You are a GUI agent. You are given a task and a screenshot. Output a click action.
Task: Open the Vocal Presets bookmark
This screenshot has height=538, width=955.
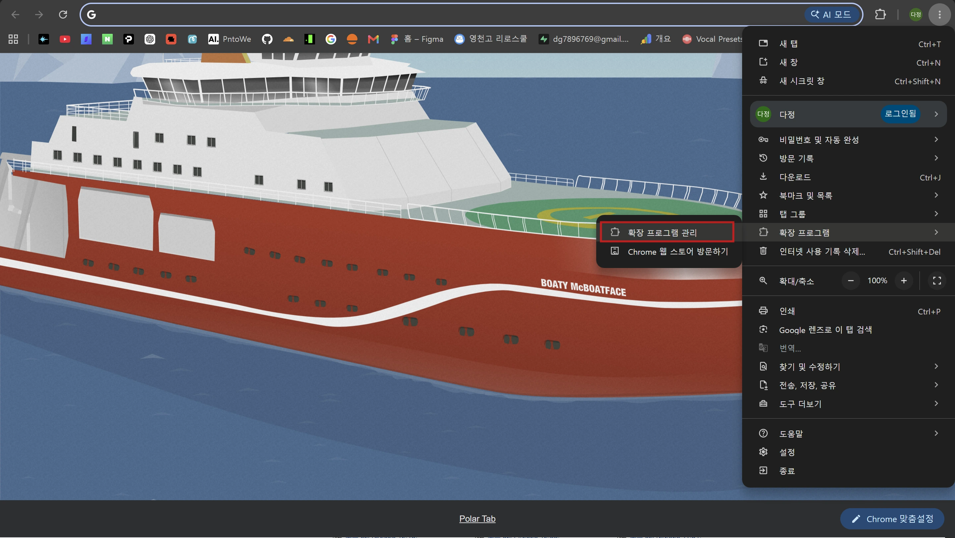tap(712, 39)
